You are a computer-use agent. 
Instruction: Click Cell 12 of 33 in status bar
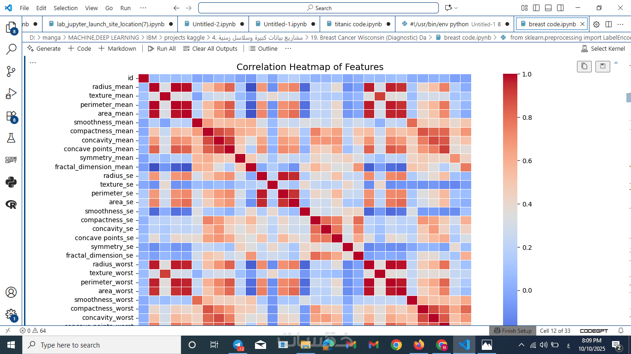555,330
